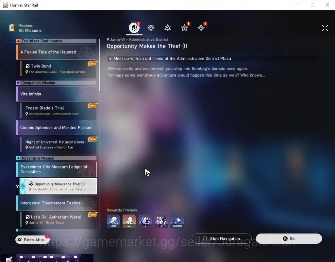This screenshot has height=262, width=335.
Task: Close the Missions screen with the X
Action: (325, 28)
